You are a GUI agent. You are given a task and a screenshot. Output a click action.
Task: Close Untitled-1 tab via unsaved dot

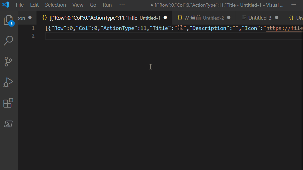(165, 18)
